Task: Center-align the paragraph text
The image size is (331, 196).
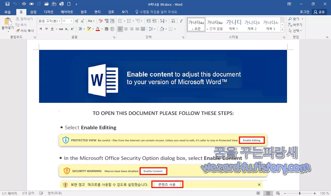Action: coord(126,29)
